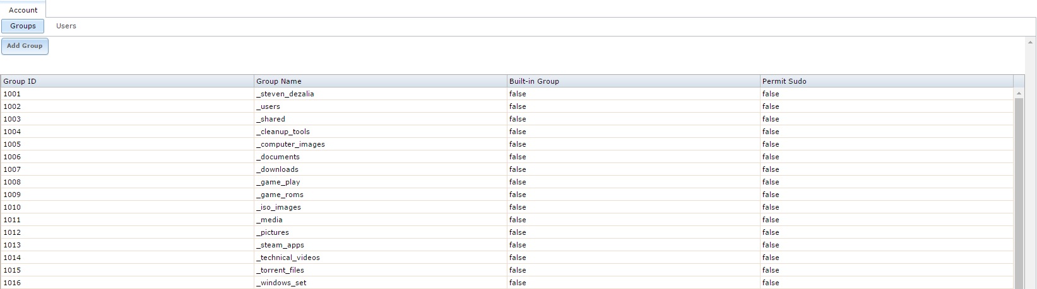Image resolution: width=1037 pixels, height=289 pixels.
Task: Click the _game_roms group entry
Action: [x=280, y=195]
